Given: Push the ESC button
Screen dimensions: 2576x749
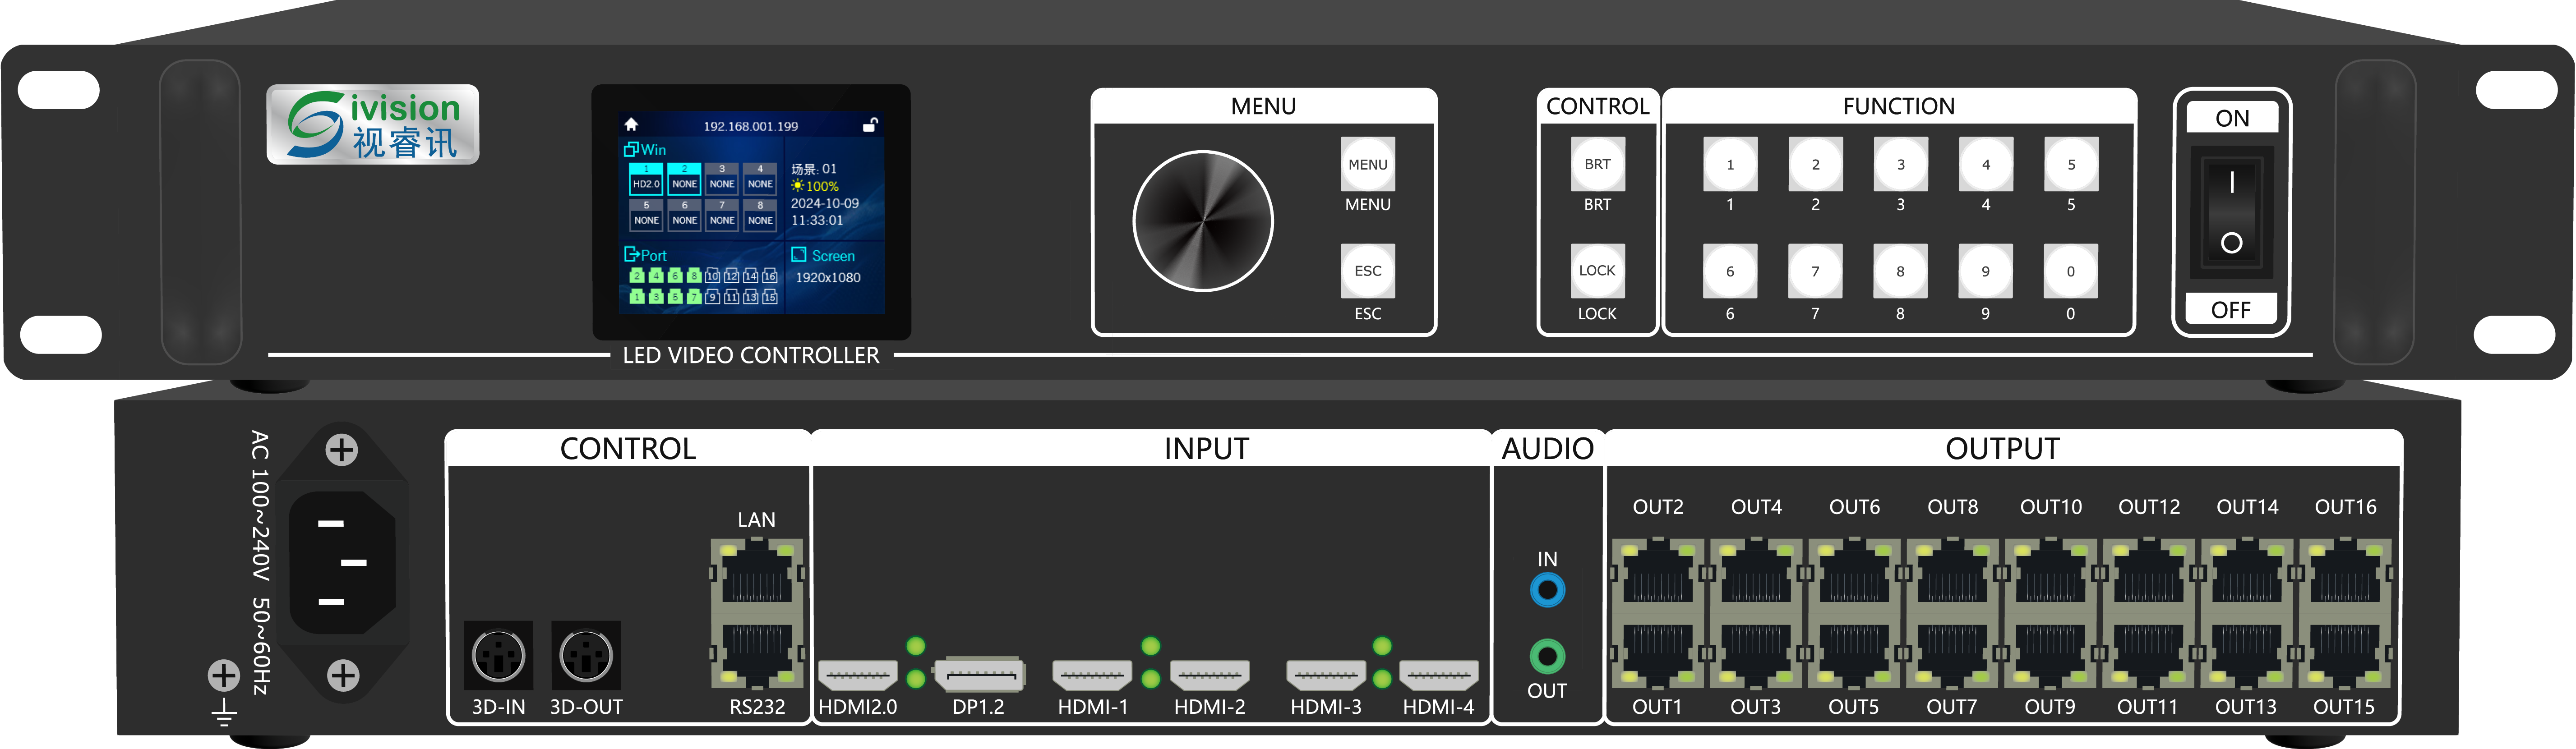Looking at the screenshot, I should (x=1367, y=271).
